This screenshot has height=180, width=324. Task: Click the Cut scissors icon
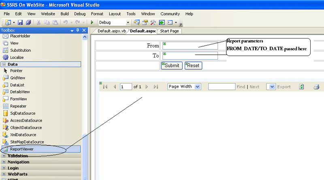(38, 22)
